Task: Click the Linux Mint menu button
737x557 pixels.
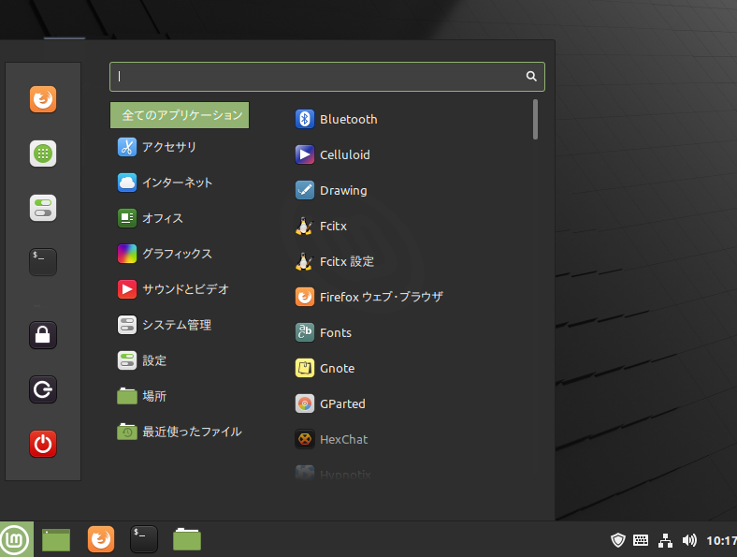Action: click(x=16, y=539)
